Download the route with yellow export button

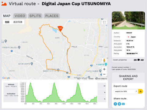click(x=141, y=91)
